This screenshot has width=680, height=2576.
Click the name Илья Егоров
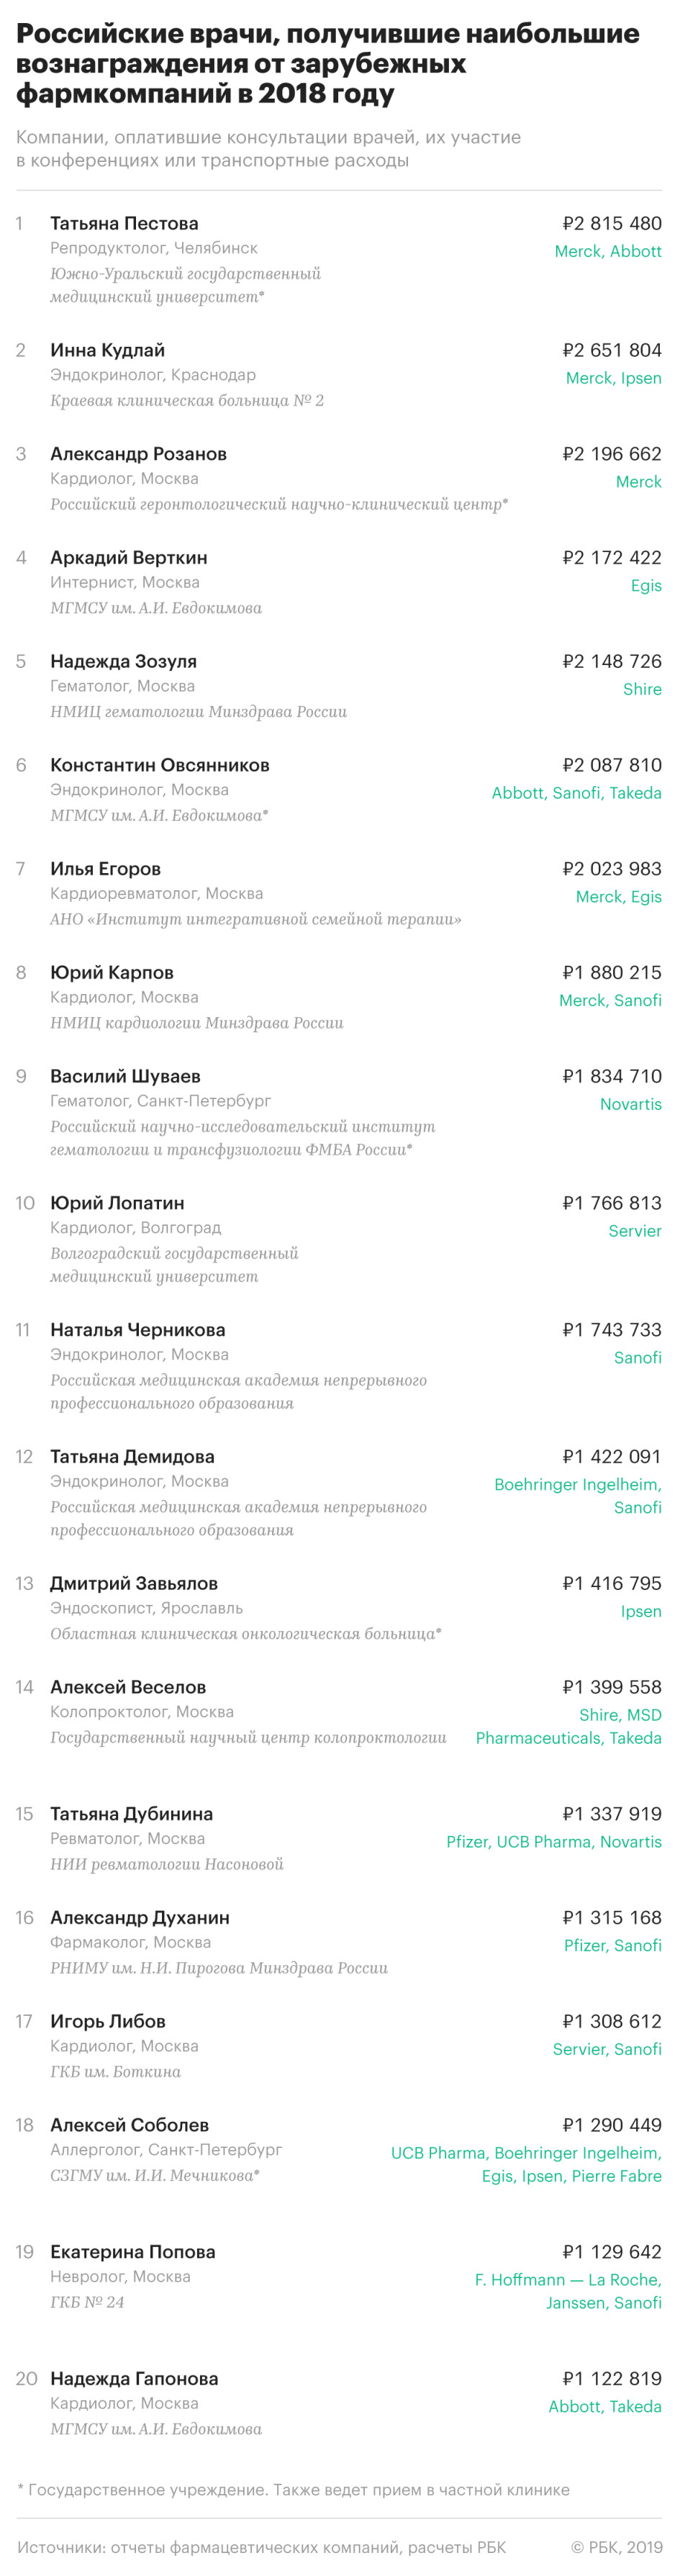click(x=105, y=869)
